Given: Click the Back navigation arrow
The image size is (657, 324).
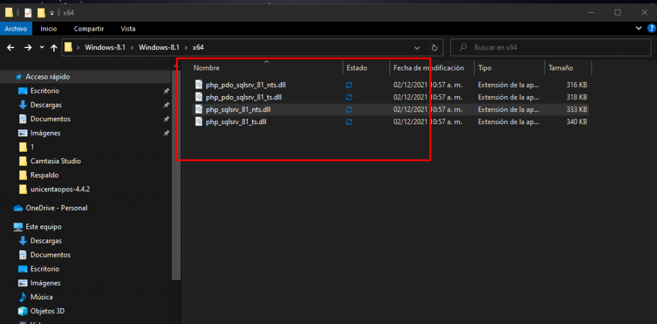Looking at the screenshot, I should click(11, 47).
